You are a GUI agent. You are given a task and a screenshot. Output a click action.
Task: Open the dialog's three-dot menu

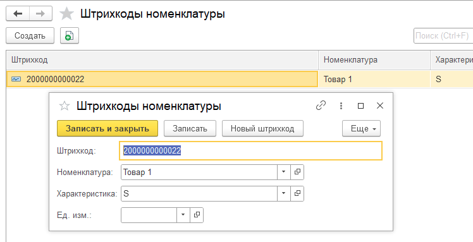[x=341, y=106]
